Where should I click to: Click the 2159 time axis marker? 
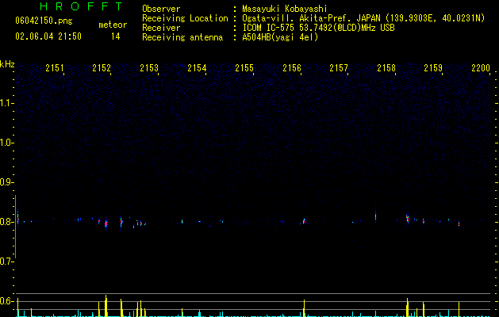(x=433, y=67)
